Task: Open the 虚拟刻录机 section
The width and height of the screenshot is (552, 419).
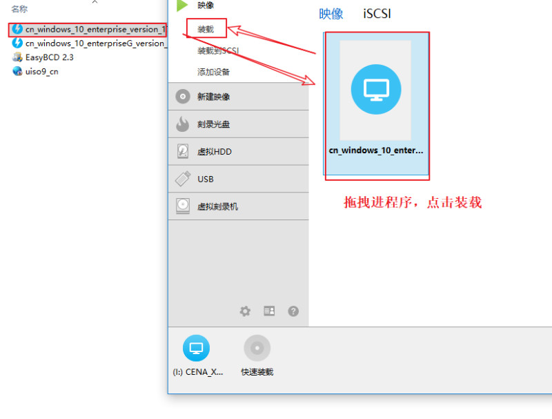Action: click(x=238, y=206)
